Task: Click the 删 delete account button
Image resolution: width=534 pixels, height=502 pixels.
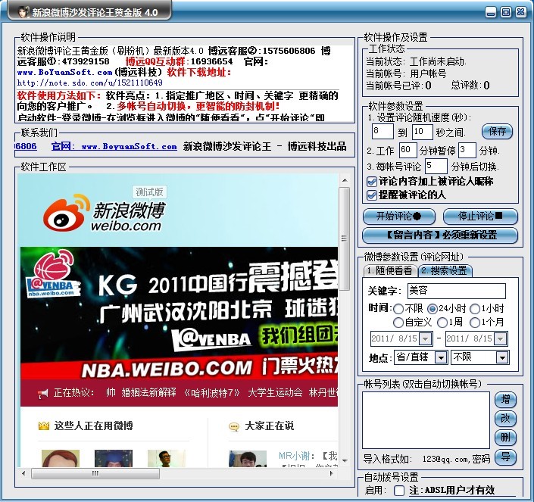Action: 505,437
